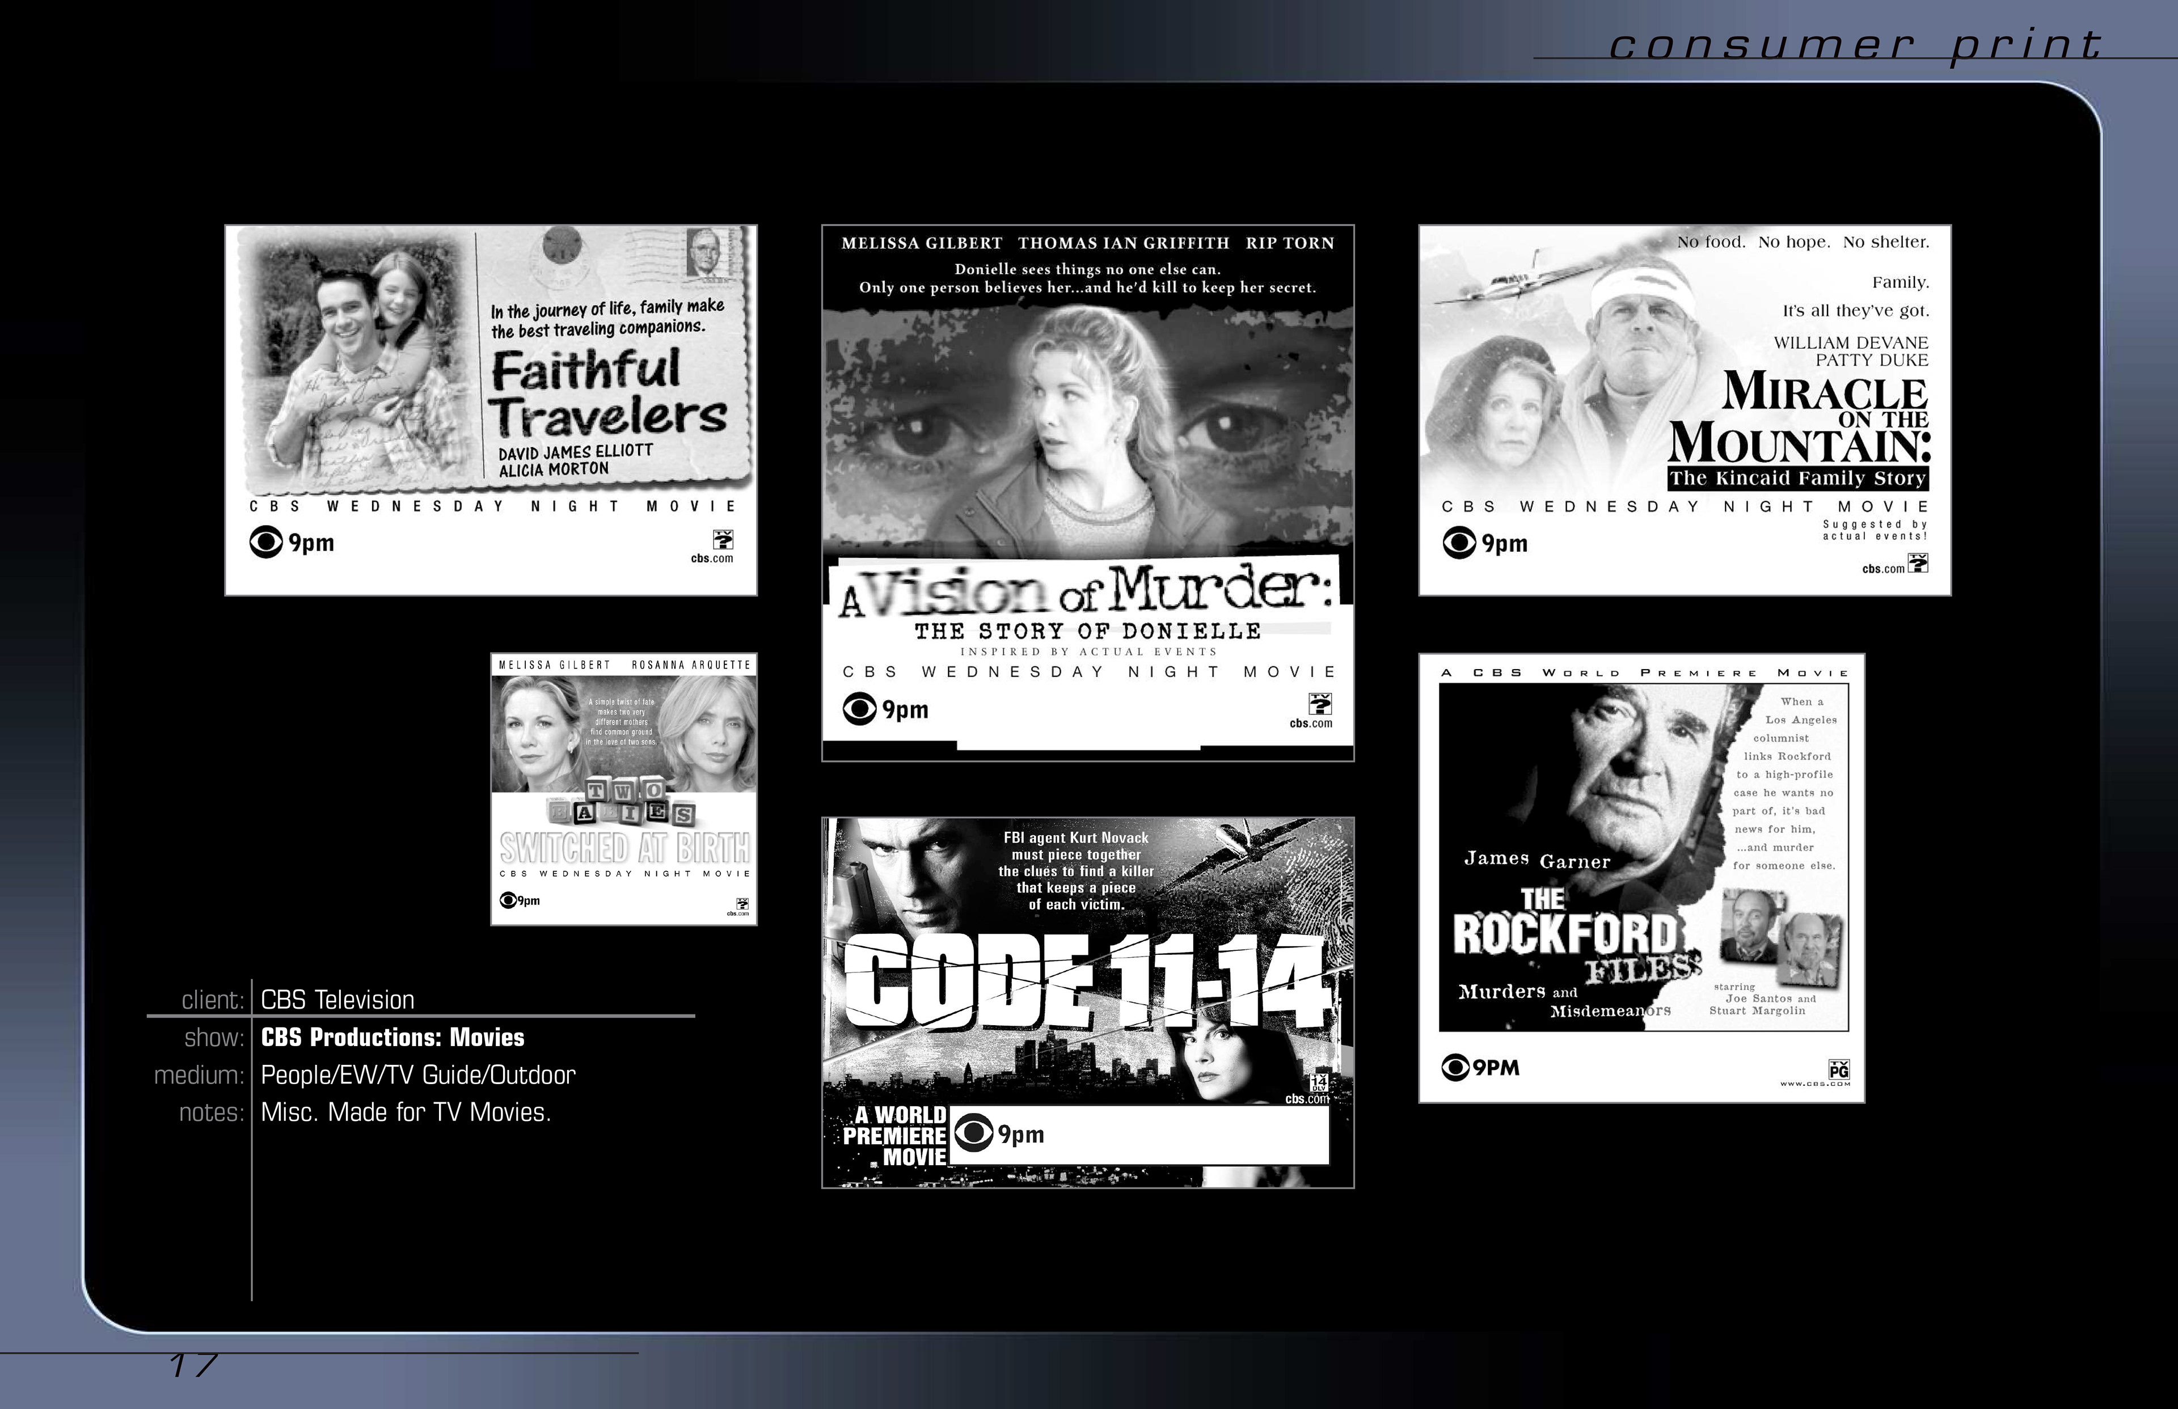2178x1409 pixels.
Task: Click the A Vision of Murder title text
Action: click(x=1086, y=592)
